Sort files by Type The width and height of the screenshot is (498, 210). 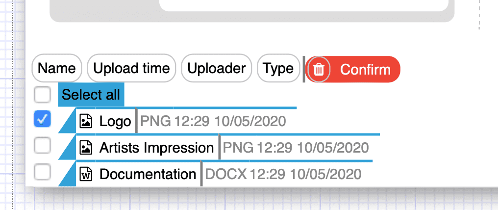click(278, 68)
